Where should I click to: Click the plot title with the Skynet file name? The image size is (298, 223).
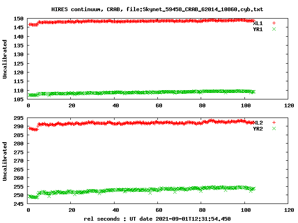pos(157,9)
